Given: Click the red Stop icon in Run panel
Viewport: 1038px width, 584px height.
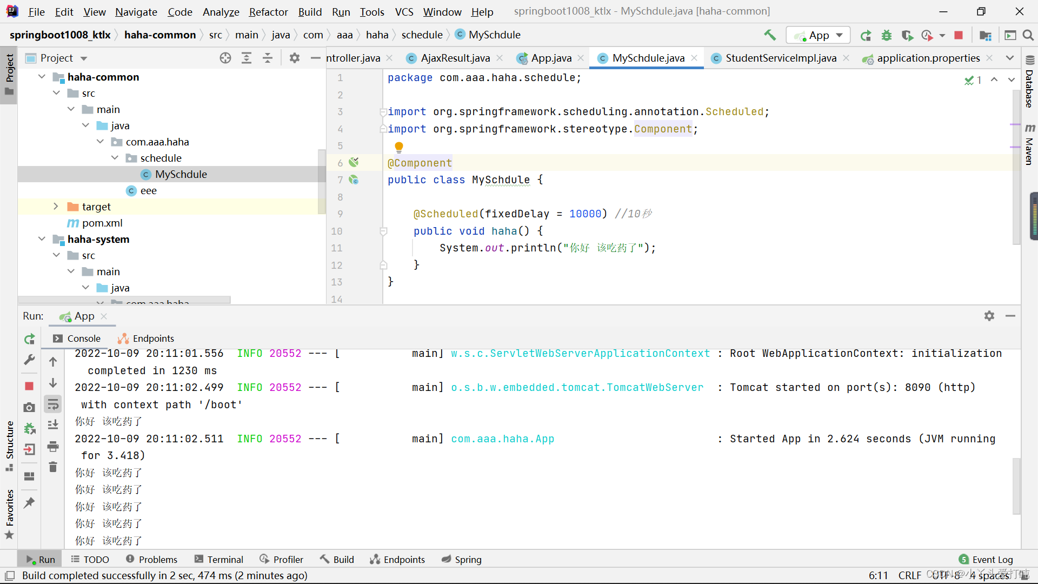Looking at the screenshot, I should (29, 386).
